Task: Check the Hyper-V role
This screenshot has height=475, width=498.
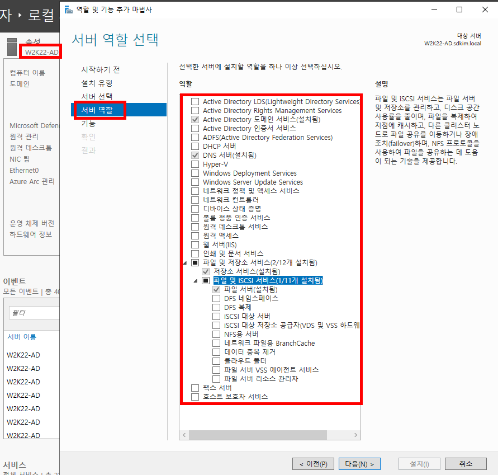Action: 195,164
